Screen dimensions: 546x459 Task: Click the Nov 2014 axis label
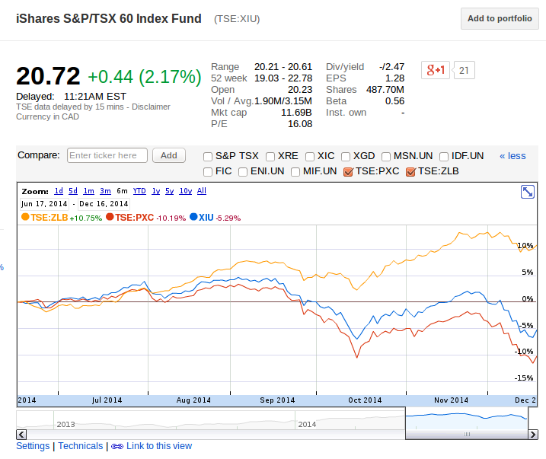451,400
